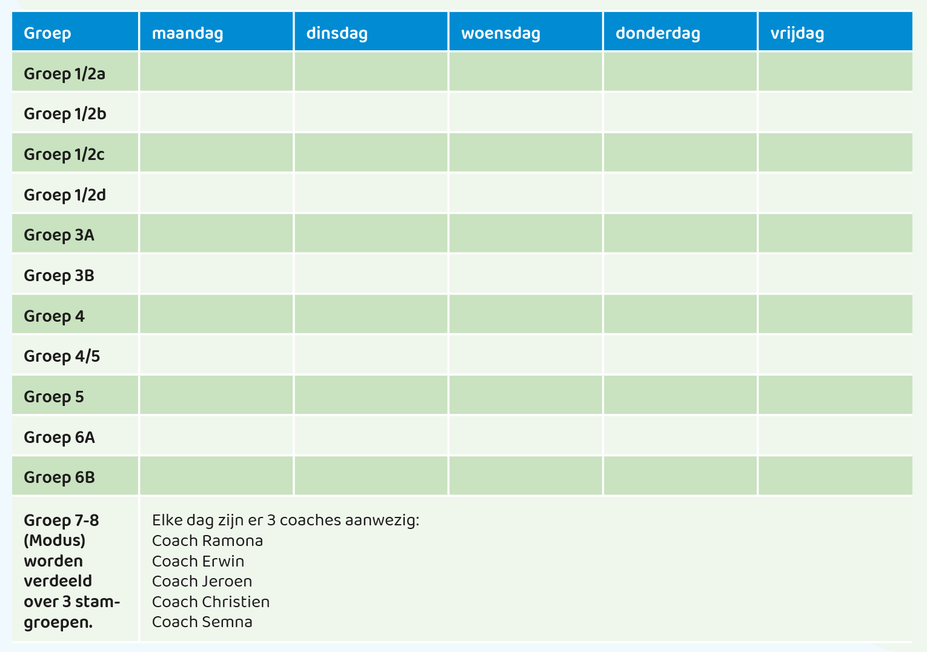Click the empty maandag cell for Groep 5
927x652 pixels.
click(x=216, y=395)
